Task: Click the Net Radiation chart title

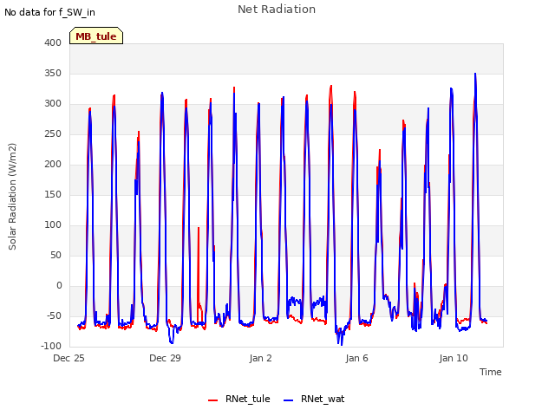Action: tap(277, 10)
